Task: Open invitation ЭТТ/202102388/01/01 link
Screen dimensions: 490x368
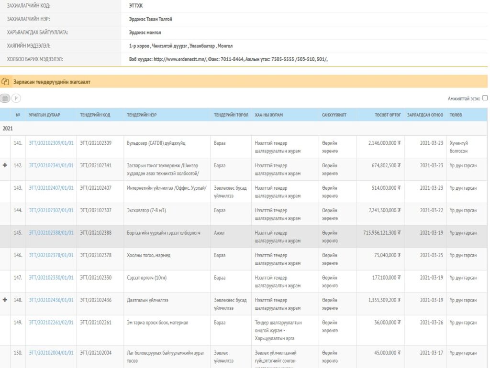Action: pos(51,233)
